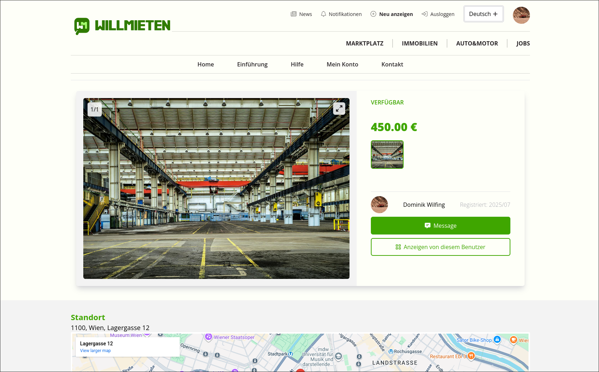599x372 pixels.
Task: Expand the Deutsch language dropdown
Action: tap(483, 14)
